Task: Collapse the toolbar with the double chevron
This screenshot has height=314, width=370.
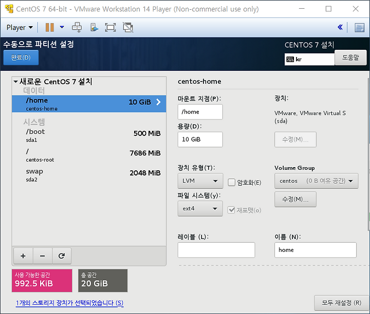Action: click(340, 27)
